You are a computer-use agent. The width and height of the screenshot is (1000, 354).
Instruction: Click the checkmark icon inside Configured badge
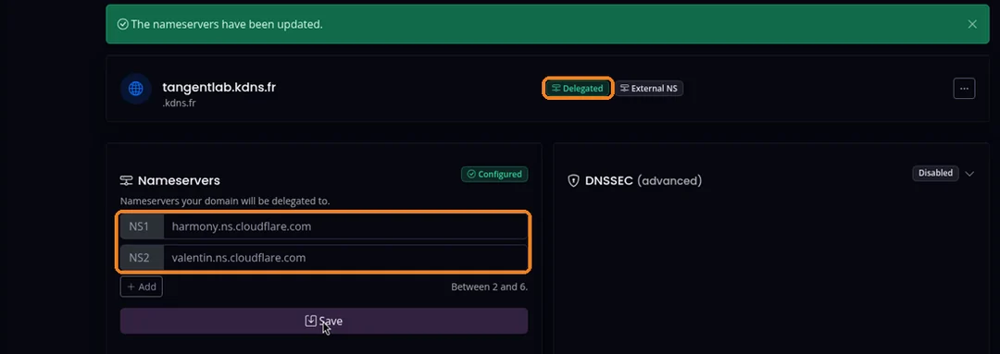click(471, 174)
